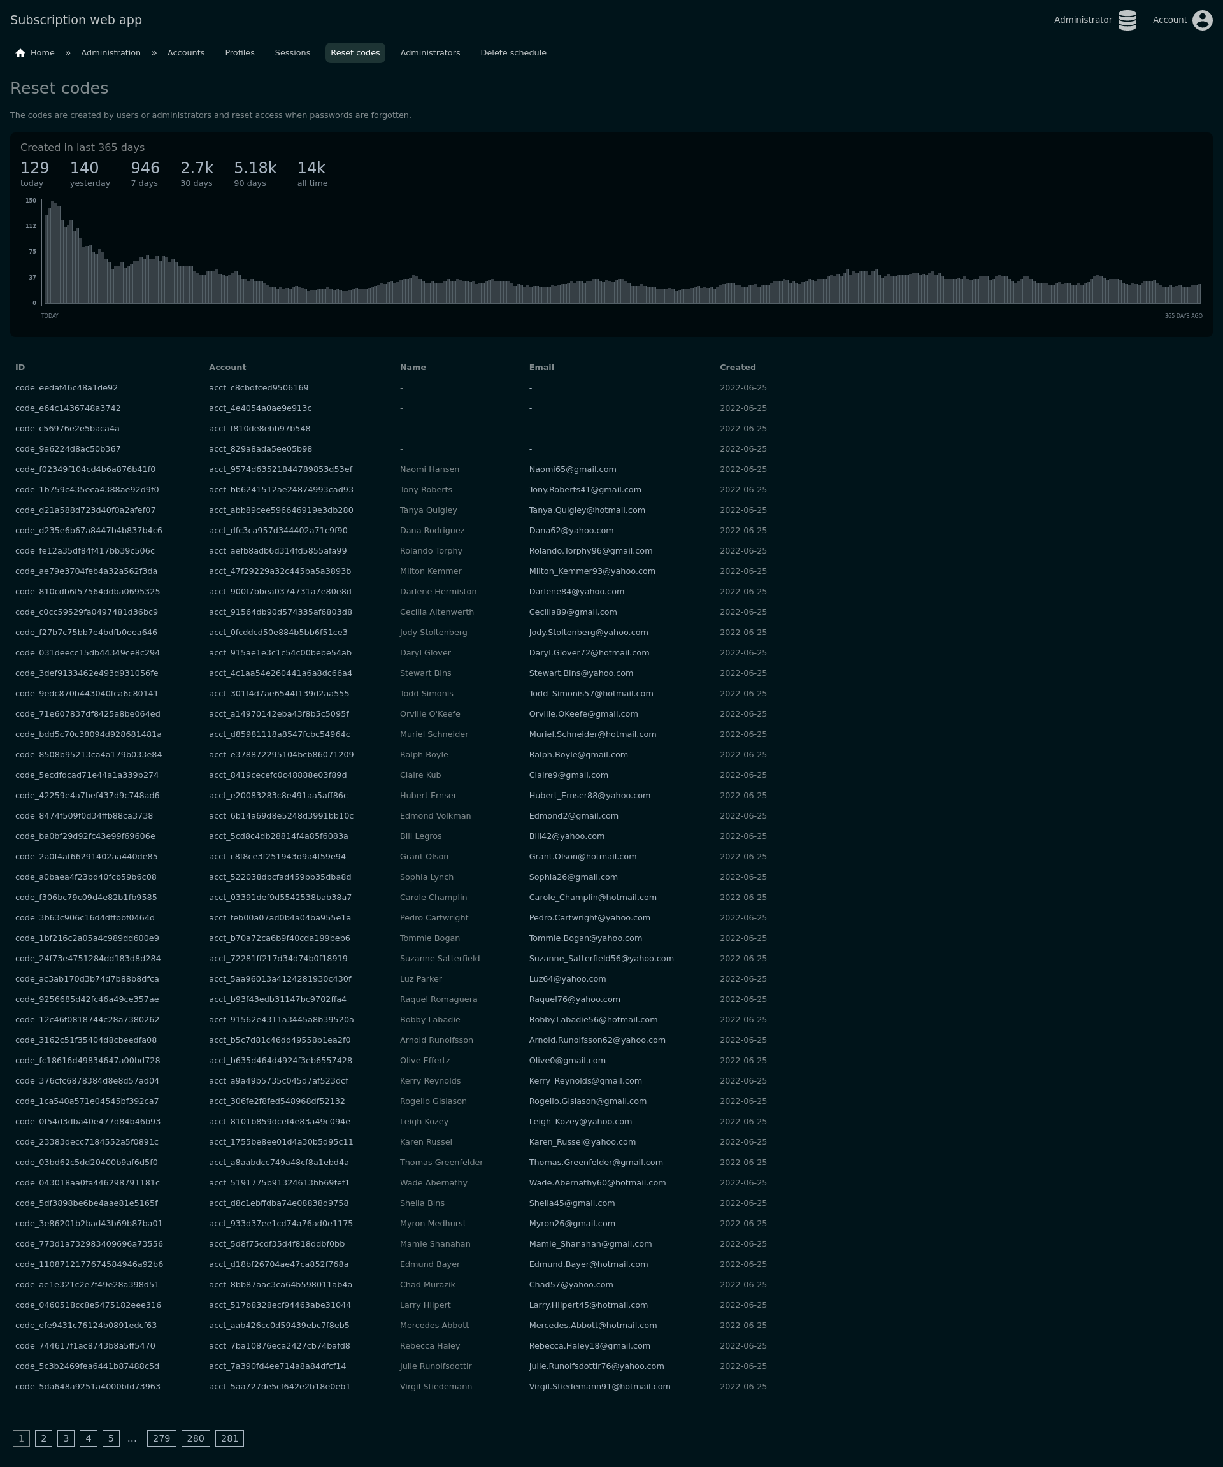1223x1467 pixels.
Task: Open account acct_5aa727de5cf642e2b18e0eb1
Action: pyautogui.click(x=280, y=1387)
